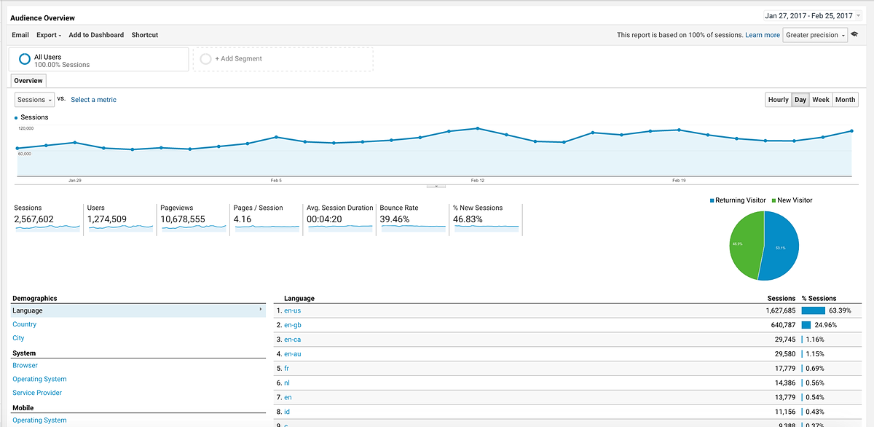Switch graph to Hourly view
Image resolution: width=874 pixels, height=427 pixels.
click(778, 100)
